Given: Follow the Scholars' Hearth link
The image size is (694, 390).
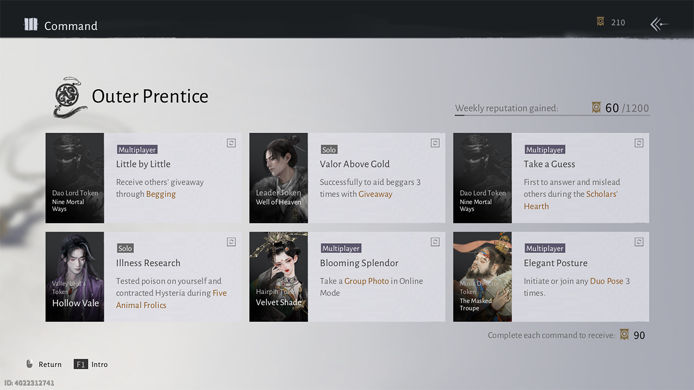Looking at the screenshot, I should [x=602, y=194].
